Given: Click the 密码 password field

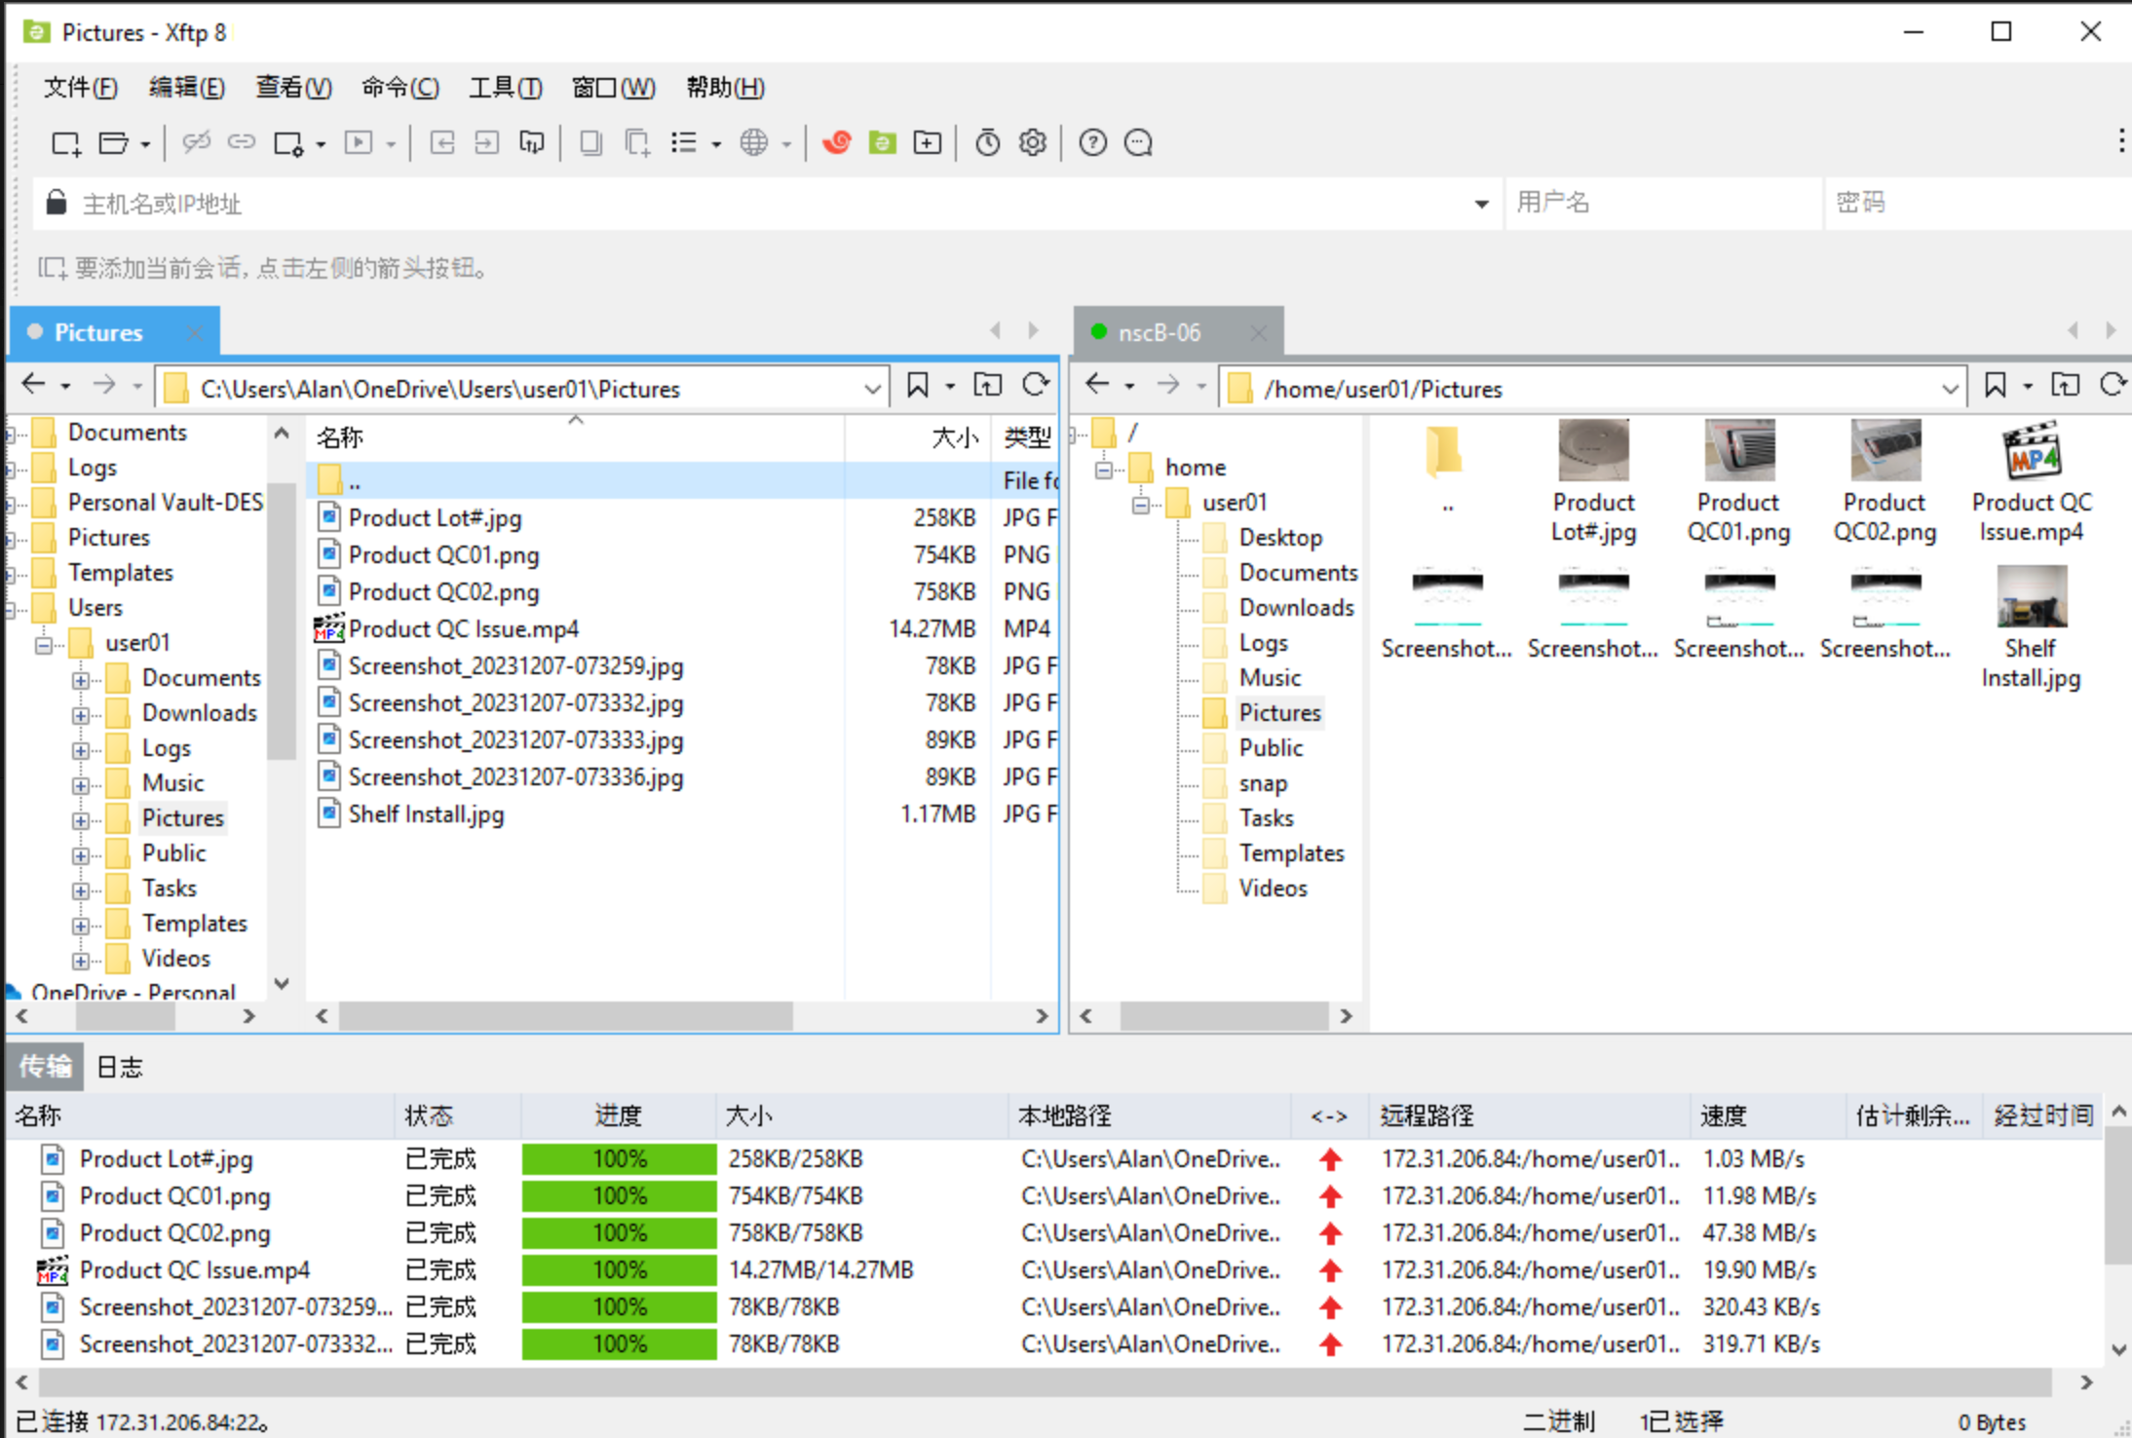Looking at the screenshot, I should [x=1978, y=203].
